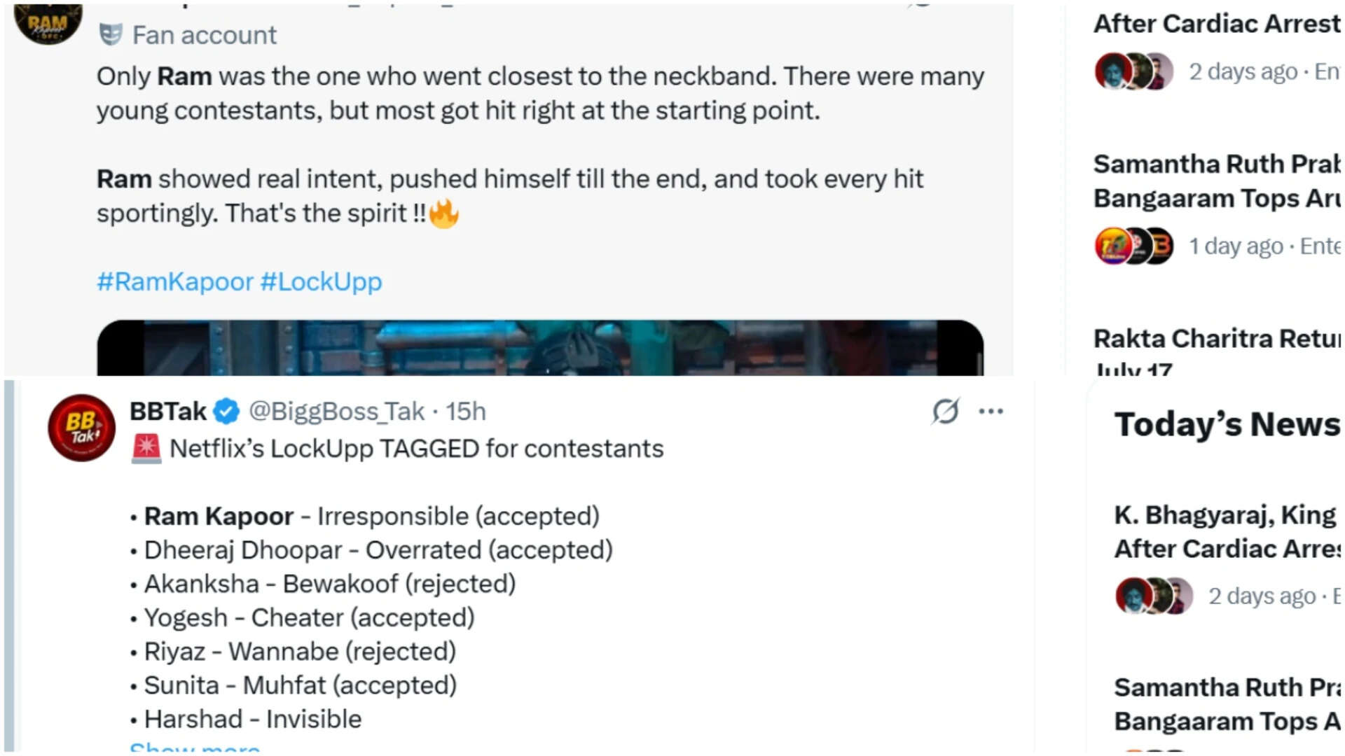Image resolution: width=1345 pixels, height=756 pixels.
Task: Open the #RamKapoor hashtag
Action: (175, 281)
